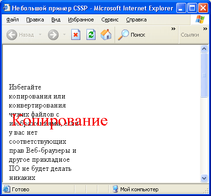Open the Избранное menu

pyautogui.click(x=81, y=20)
